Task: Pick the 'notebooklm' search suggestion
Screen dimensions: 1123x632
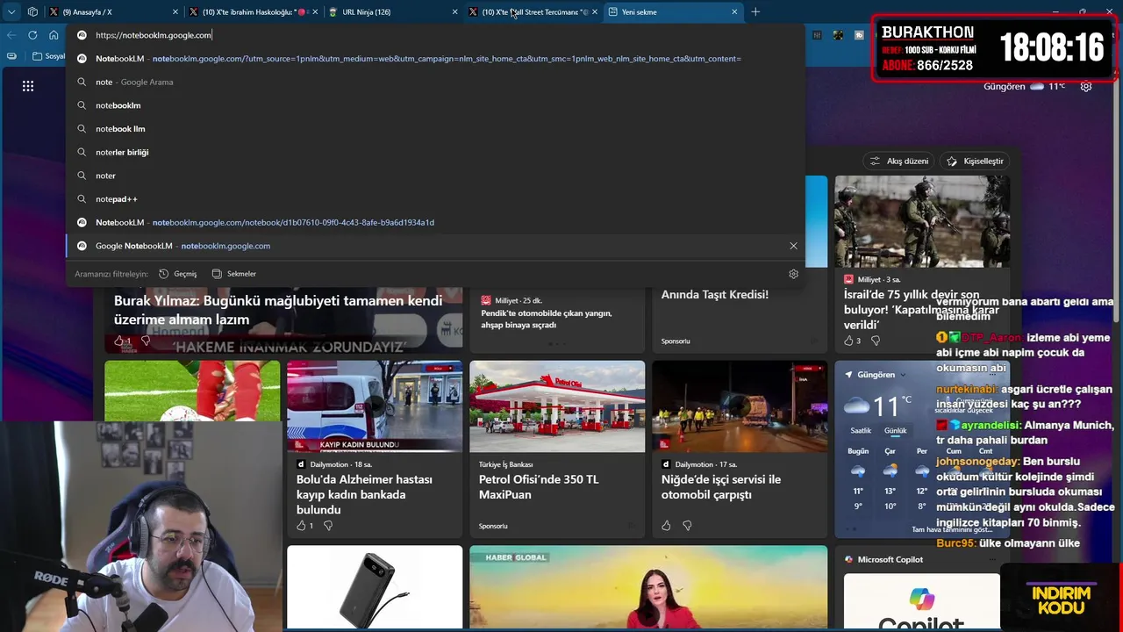Action: point(434,105)
